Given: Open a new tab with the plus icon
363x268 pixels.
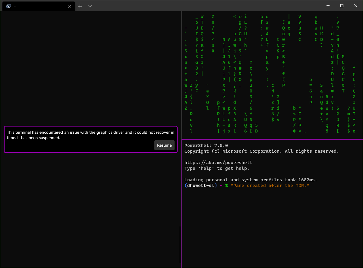Looking at the screenshot, I should tap(80, 6).
